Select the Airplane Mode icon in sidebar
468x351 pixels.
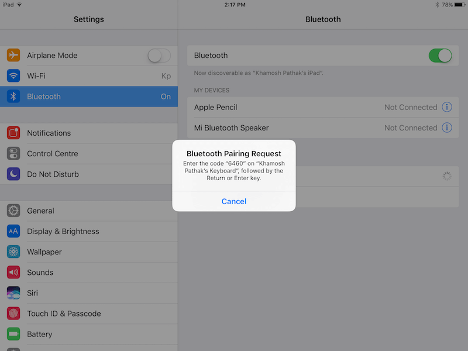(x=13, y=55)
